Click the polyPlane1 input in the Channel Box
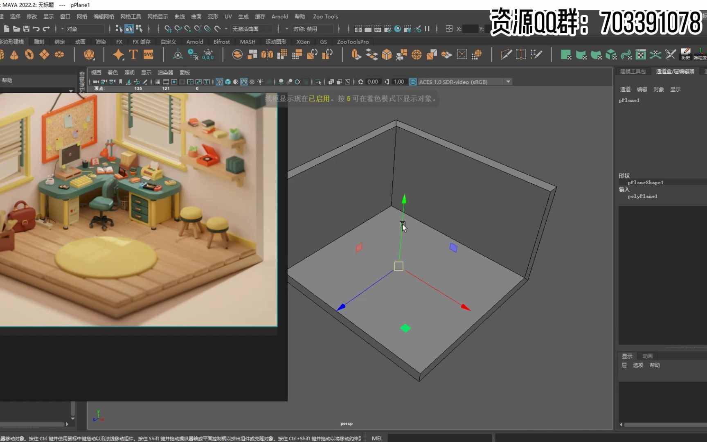 pyautogui.click(x=642, y=196)
